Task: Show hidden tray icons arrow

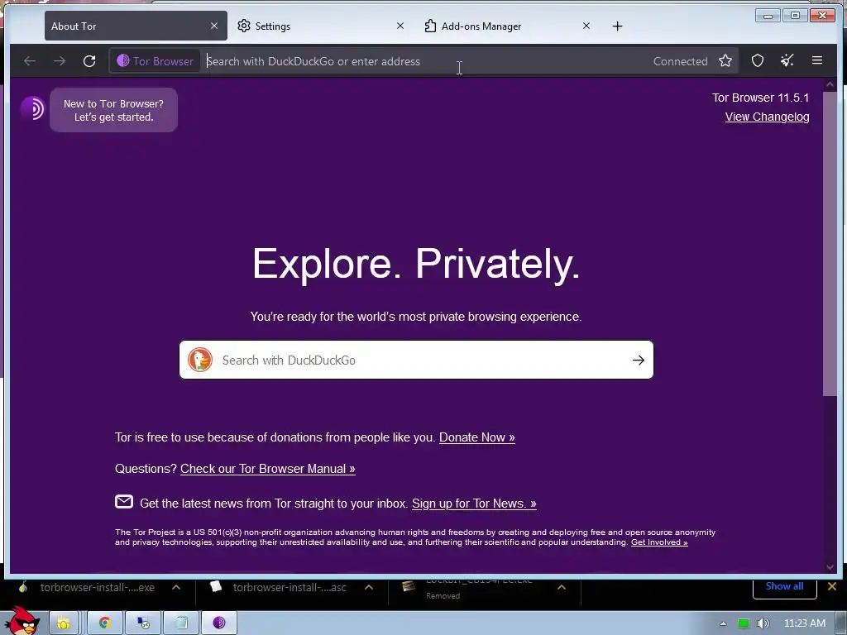Action: (x=723, y=623)
